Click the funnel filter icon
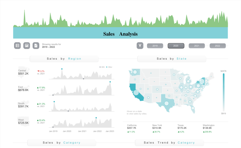 pyautogui.click(x=140, y=46)
